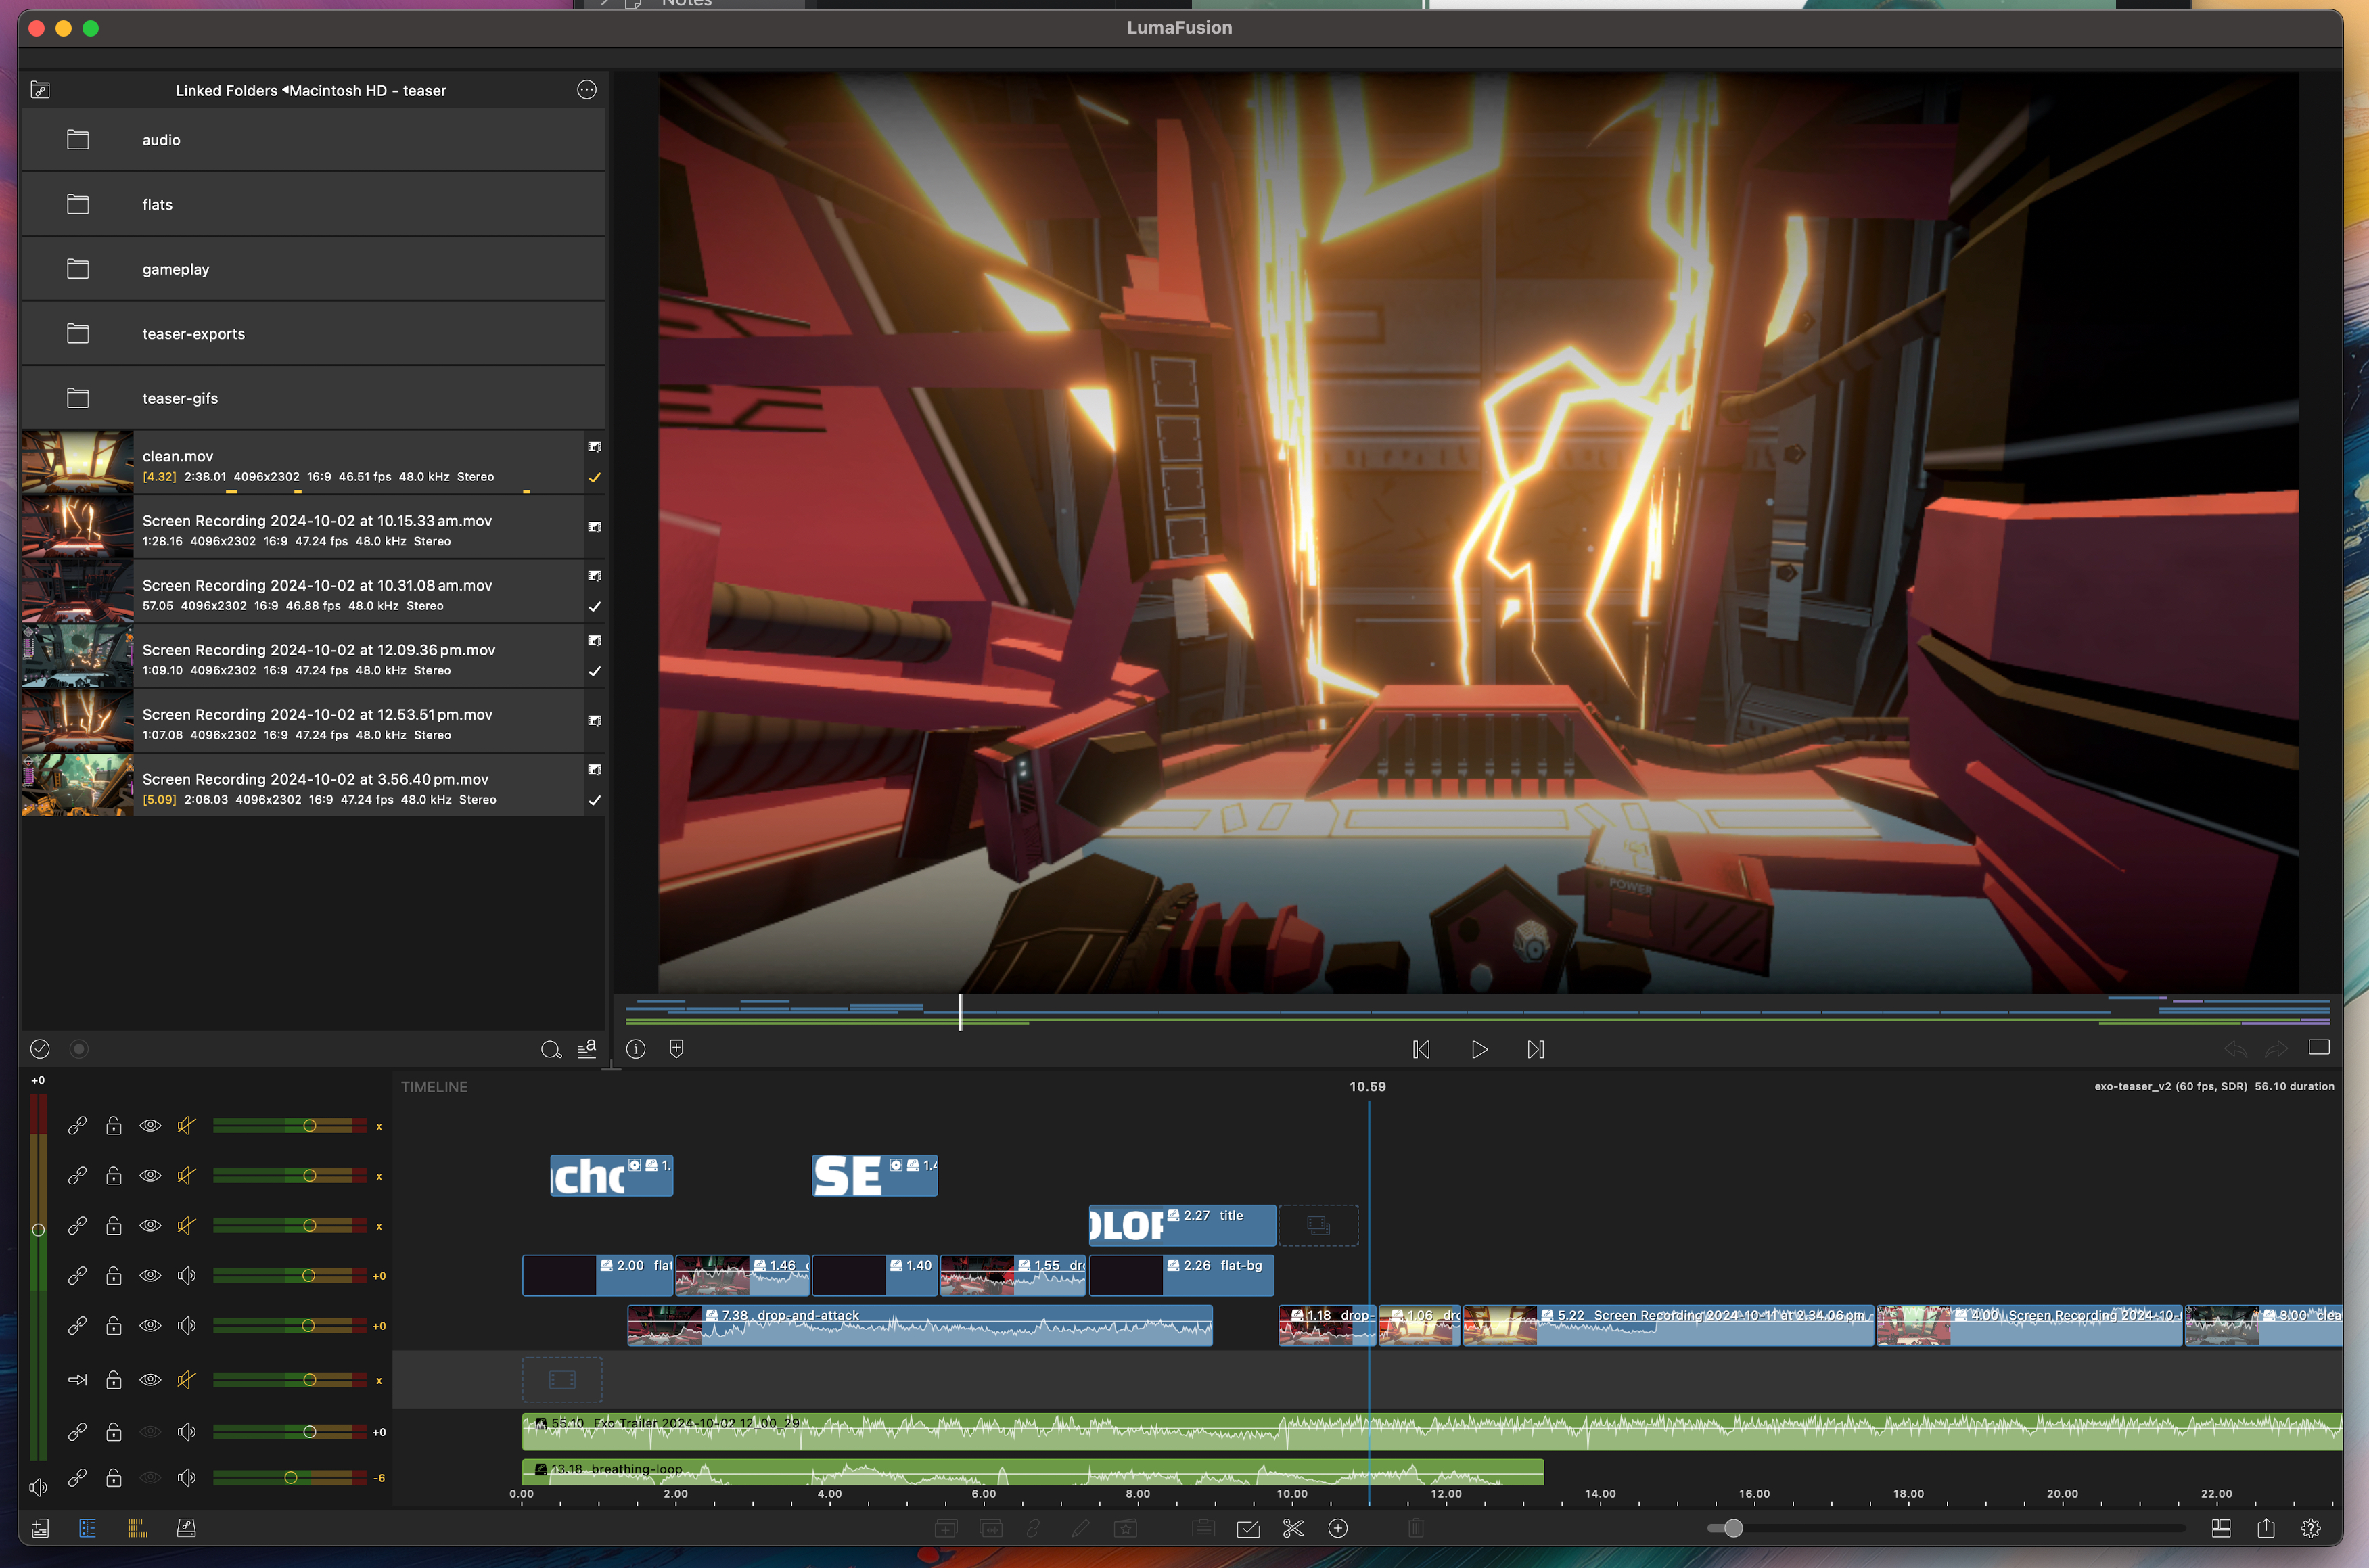
Task: Open the clip info icon
Action: [x=636, y=1049]
